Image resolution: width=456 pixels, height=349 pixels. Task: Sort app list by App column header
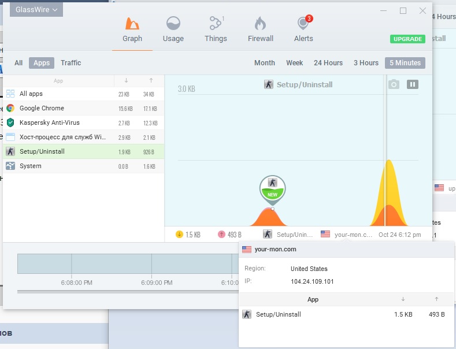(x=58, y=81)
